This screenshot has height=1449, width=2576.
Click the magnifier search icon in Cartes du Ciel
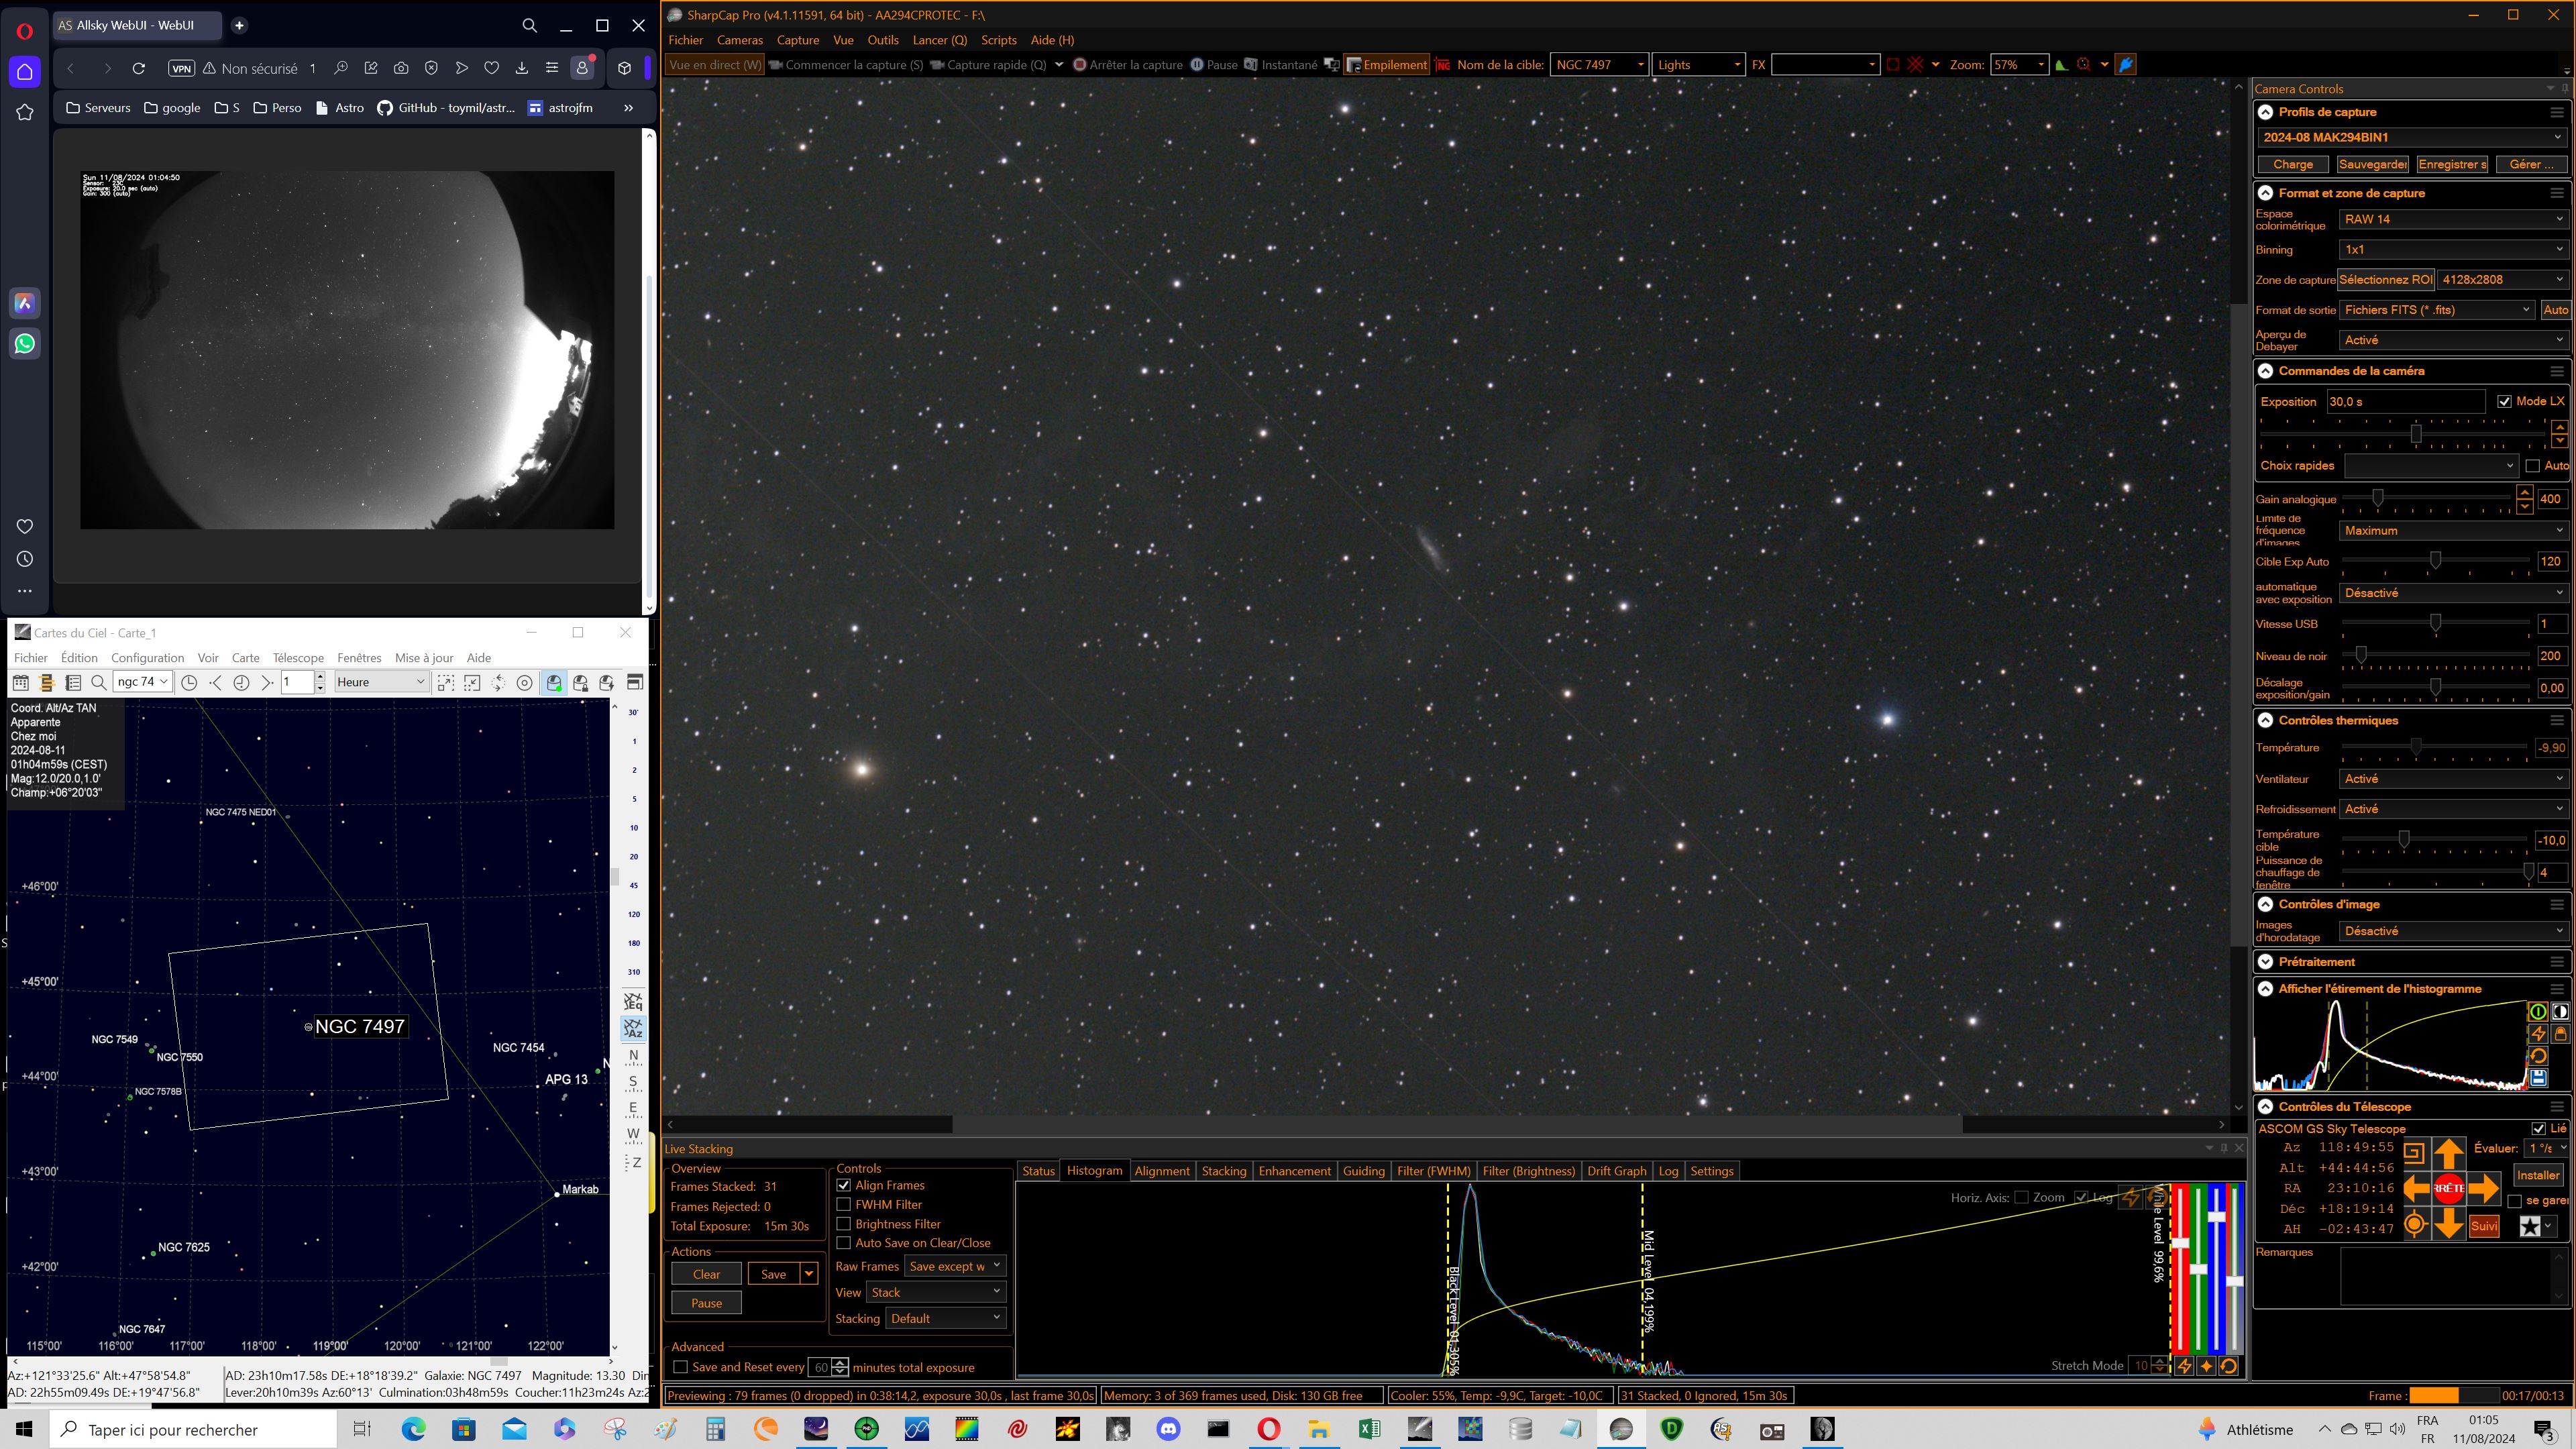98,682
